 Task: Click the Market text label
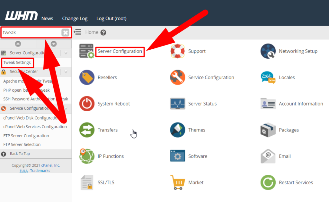(196, 182)
